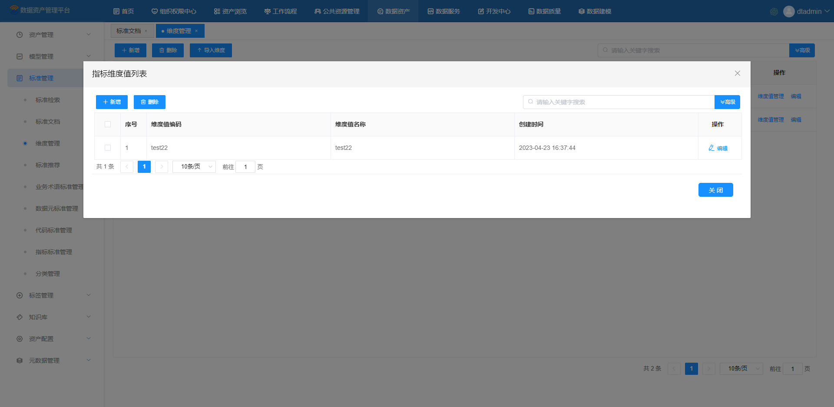
Task: Click the asset management clock icon in sidebar
Action: click(x=20, y=35)
